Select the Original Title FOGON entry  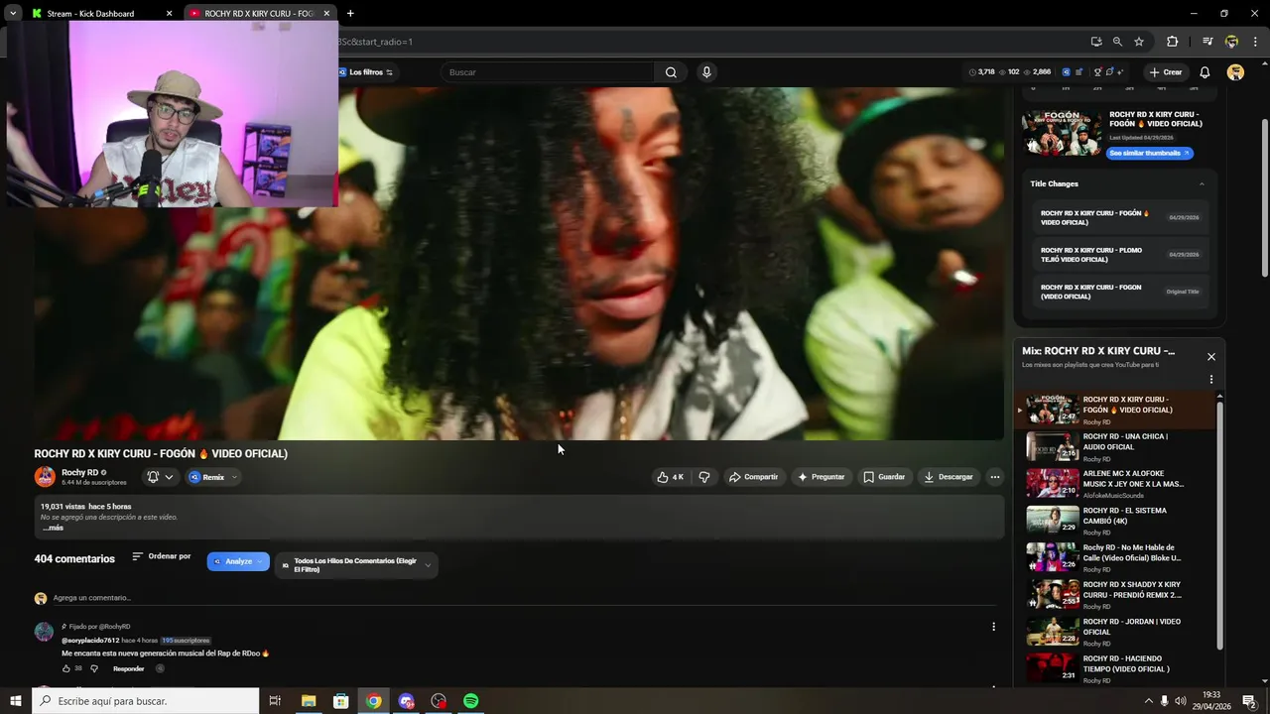tap(1119, 292)
